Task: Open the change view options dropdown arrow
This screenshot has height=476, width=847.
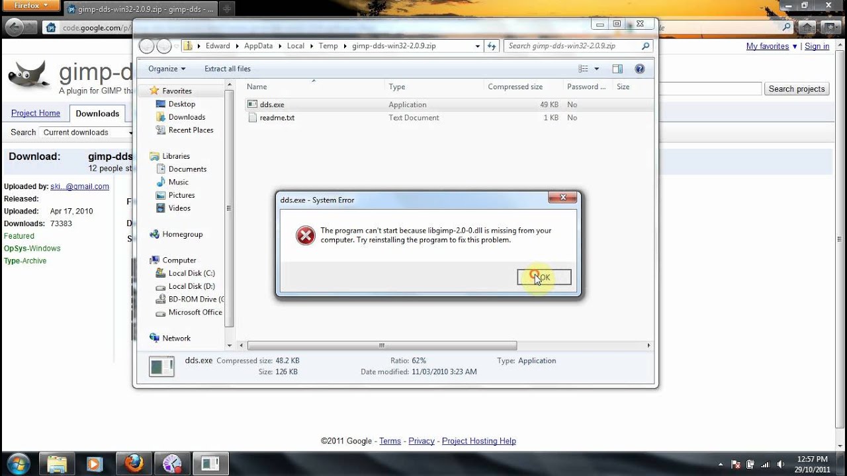Action: [x=596, y=69]
